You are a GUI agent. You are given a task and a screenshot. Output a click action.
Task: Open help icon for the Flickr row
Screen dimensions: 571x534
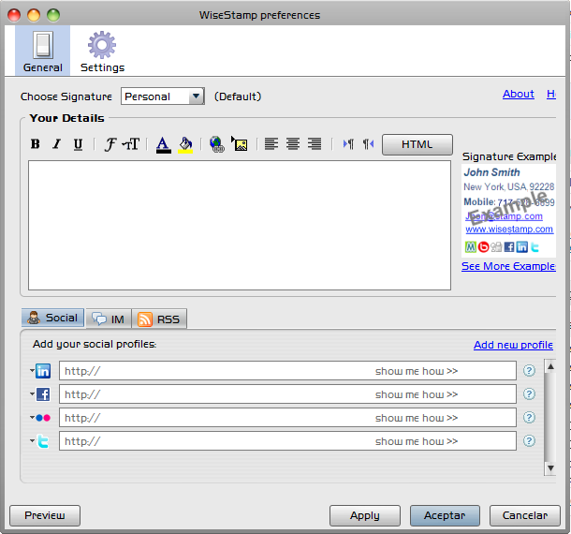(529, 417)
